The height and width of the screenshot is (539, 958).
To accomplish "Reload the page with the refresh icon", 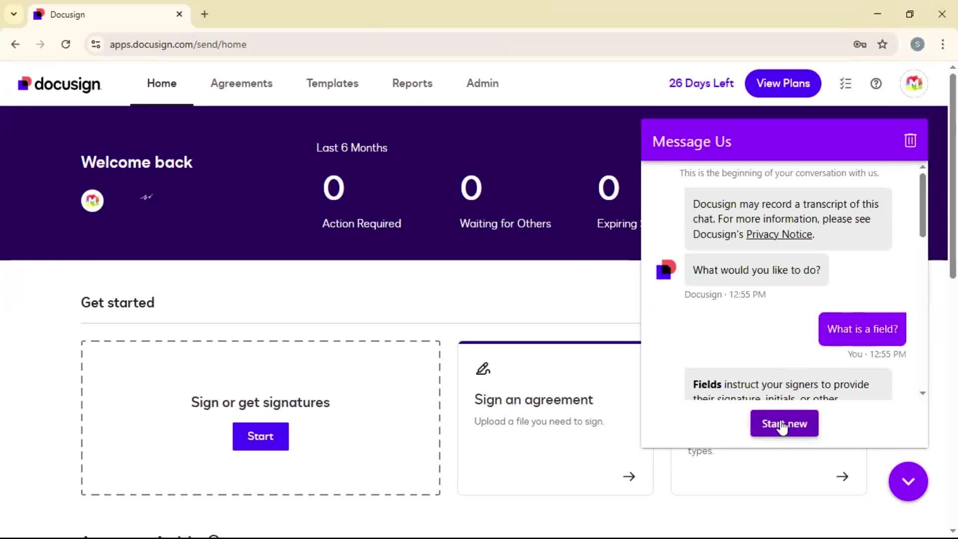I will click(65, 44).
